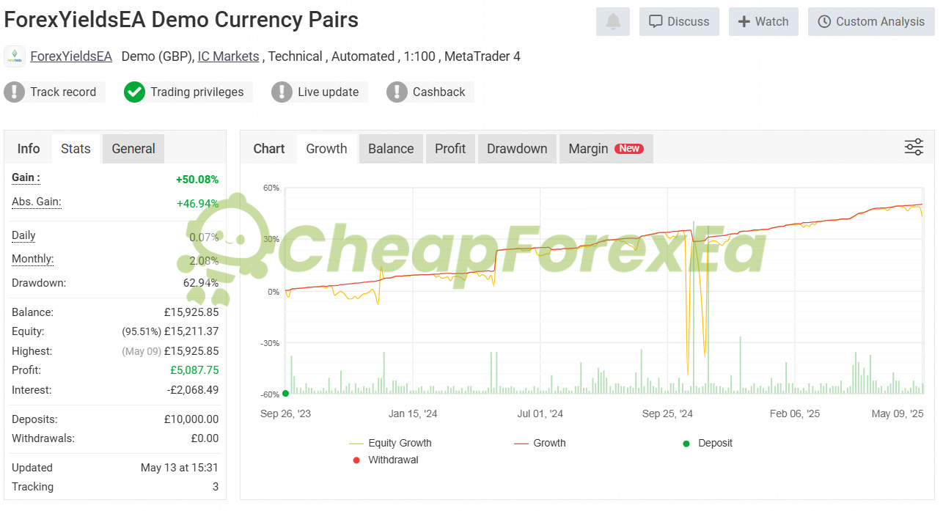Open the ForexYieldsEA profile link

(x=71, y=56)
